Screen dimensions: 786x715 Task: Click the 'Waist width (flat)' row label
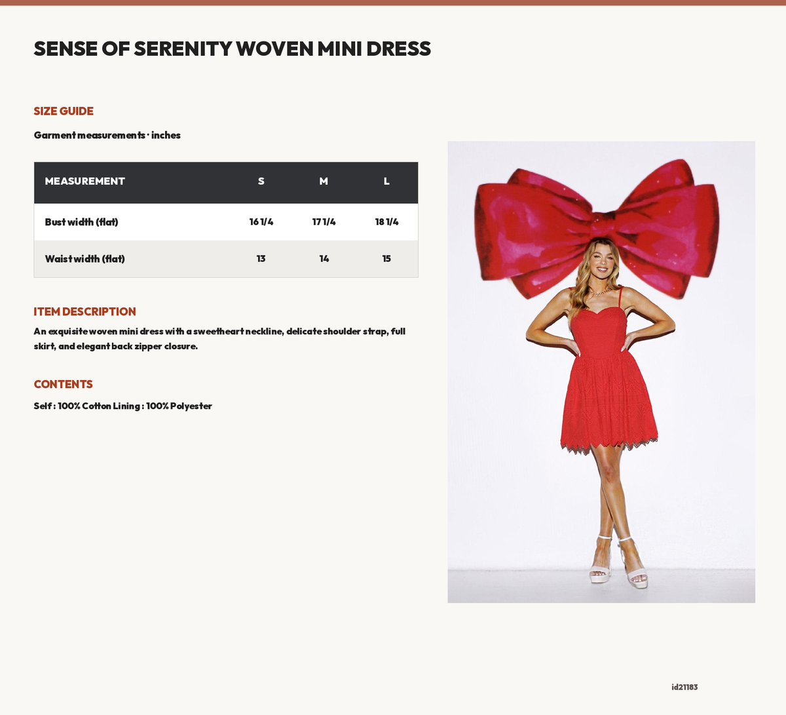(x=84, y=259)
